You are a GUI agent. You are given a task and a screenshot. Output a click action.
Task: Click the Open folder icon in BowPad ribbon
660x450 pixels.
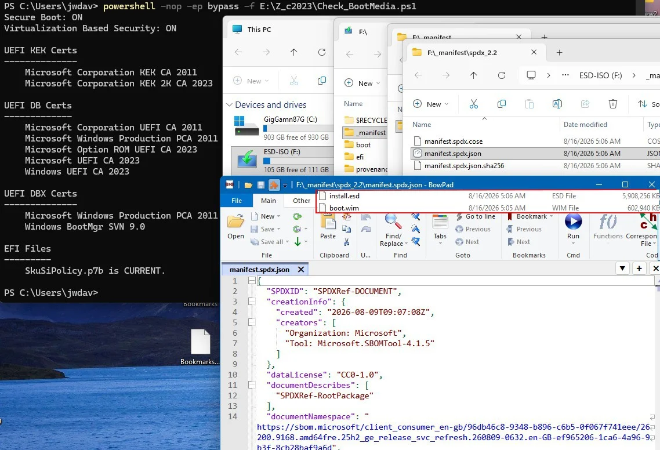[x=235, y=222]
